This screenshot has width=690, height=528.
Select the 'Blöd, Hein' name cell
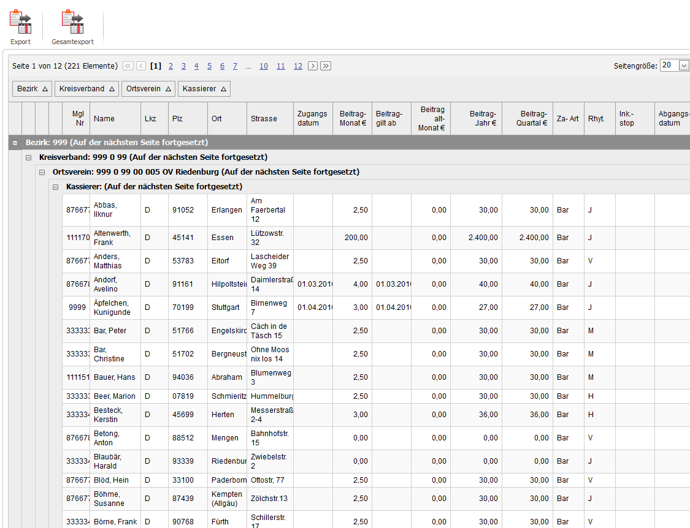click(115, 480)
